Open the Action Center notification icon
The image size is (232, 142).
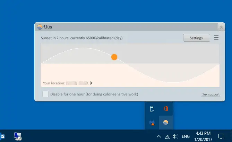221,136
